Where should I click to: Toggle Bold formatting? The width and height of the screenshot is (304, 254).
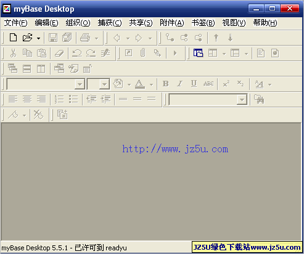click(x=166, y=84)
